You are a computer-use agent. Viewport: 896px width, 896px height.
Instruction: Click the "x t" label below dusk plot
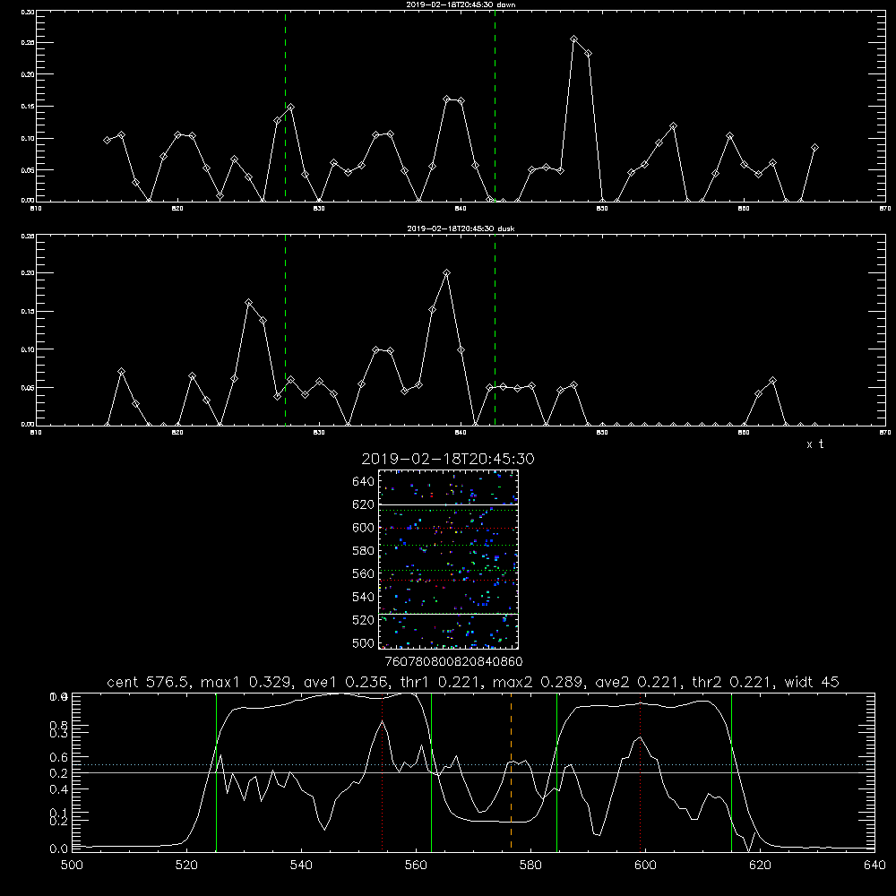coord(814,444)
